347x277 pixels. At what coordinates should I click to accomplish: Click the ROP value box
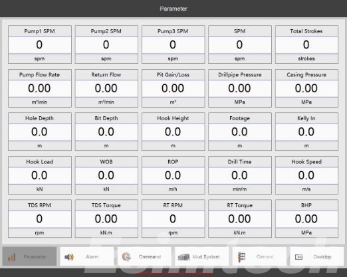pyautogui.click(x=173, y=175)
